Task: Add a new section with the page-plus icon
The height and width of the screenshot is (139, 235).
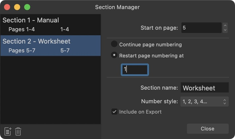Action: tap(8, 131)
